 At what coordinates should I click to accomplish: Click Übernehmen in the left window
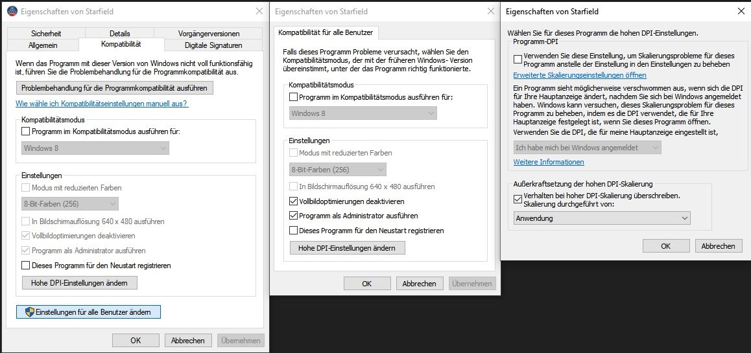(x=241, y=341)
